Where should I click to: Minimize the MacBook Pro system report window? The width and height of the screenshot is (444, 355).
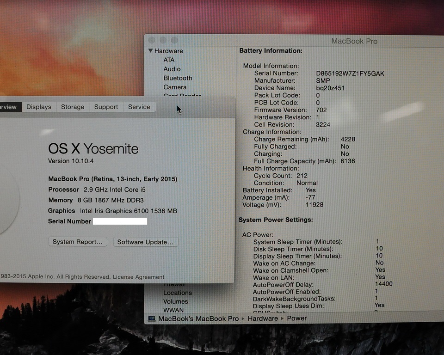(x=163, y=40)
